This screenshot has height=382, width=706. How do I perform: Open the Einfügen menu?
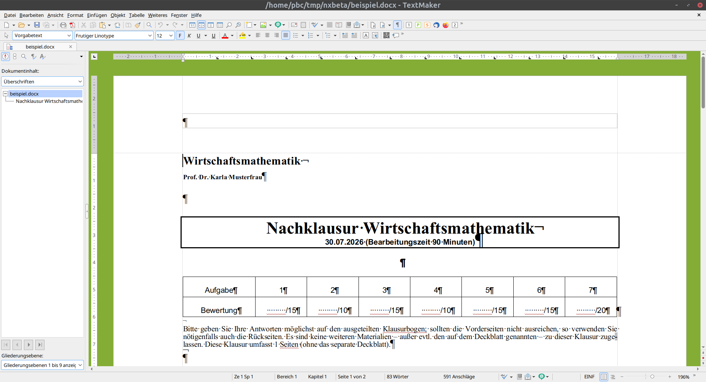tap(97, 15)
